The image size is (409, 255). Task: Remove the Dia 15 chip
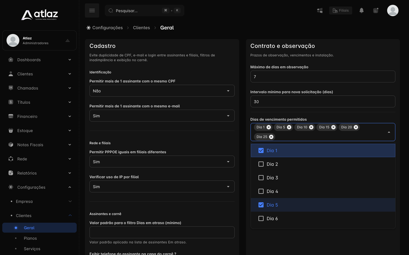[x=333, y=127]
